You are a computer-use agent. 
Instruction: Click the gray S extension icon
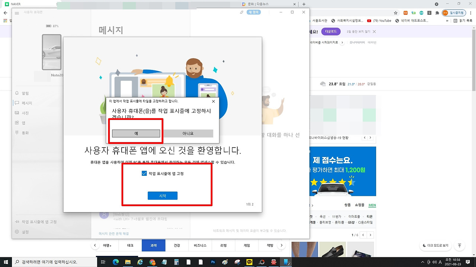point(429,13)
